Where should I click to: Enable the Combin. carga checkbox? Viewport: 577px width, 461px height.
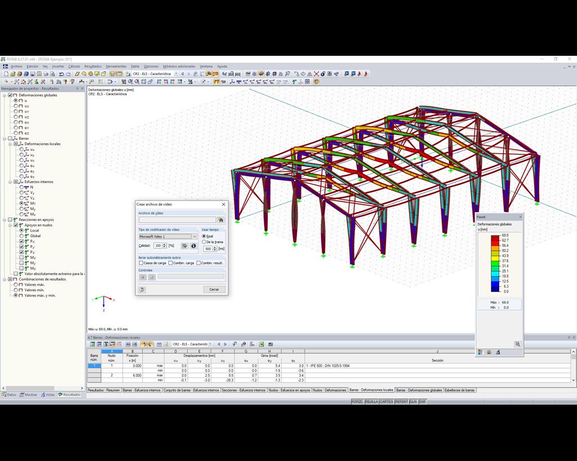pyautogui.click(x=170, y=263)
